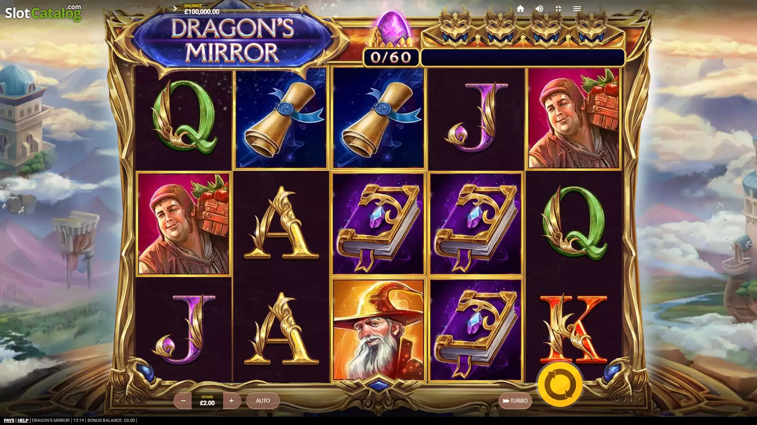Viewport: 757px width, 425px height.
Task: Decrease stake with the minus button
Action: click(x=183, y=401)
